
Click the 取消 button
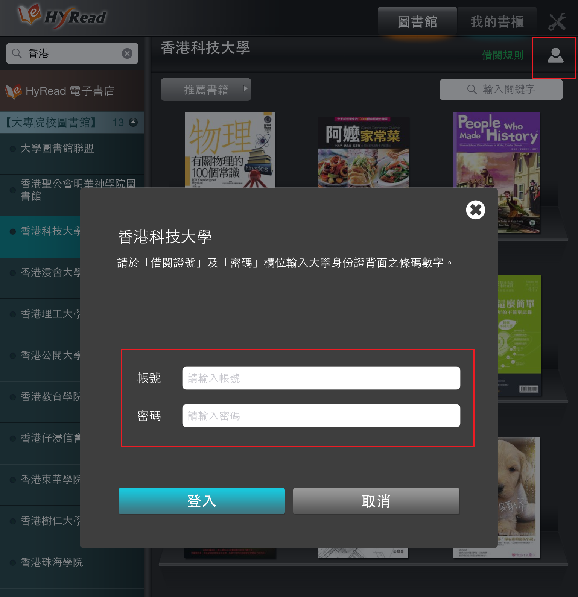coord(376,501)
